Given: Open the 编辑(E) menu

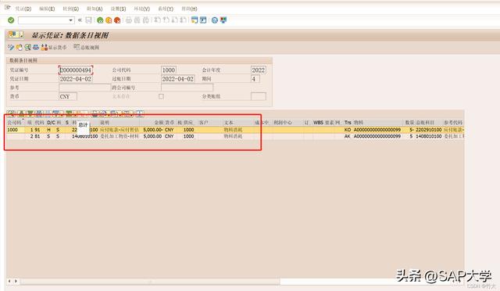Looking at the screenshot, I should point(47,9).
